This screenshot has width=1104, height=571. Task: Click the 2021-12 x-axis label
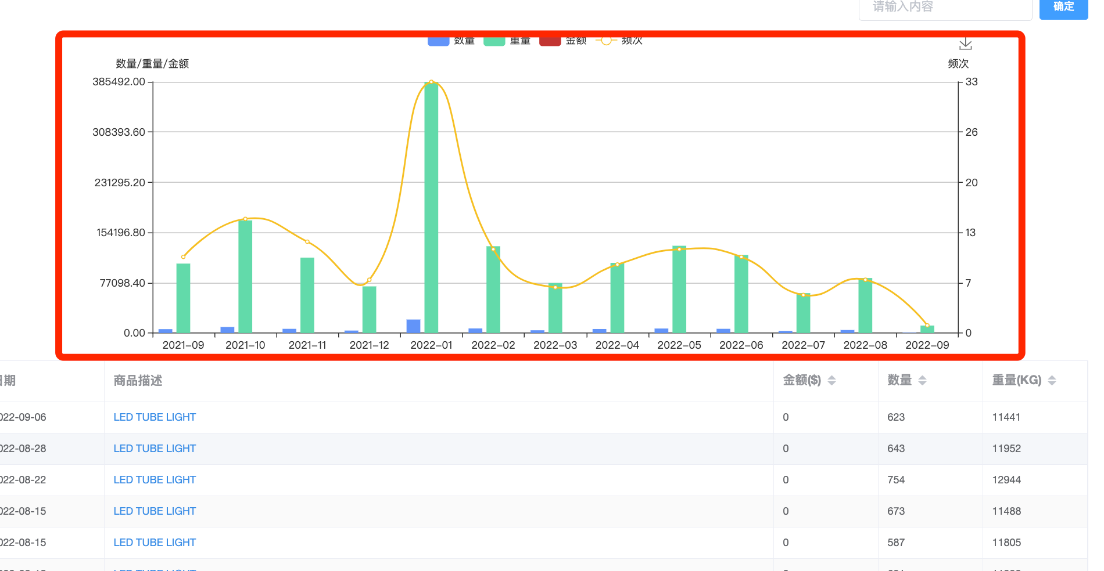pyautogui.click(x=369, y=345)
